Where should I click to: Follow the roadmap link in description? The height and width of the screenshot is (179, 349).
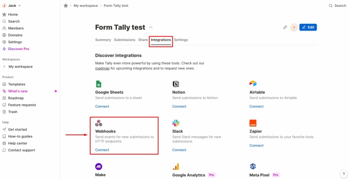tap(102, 68)
